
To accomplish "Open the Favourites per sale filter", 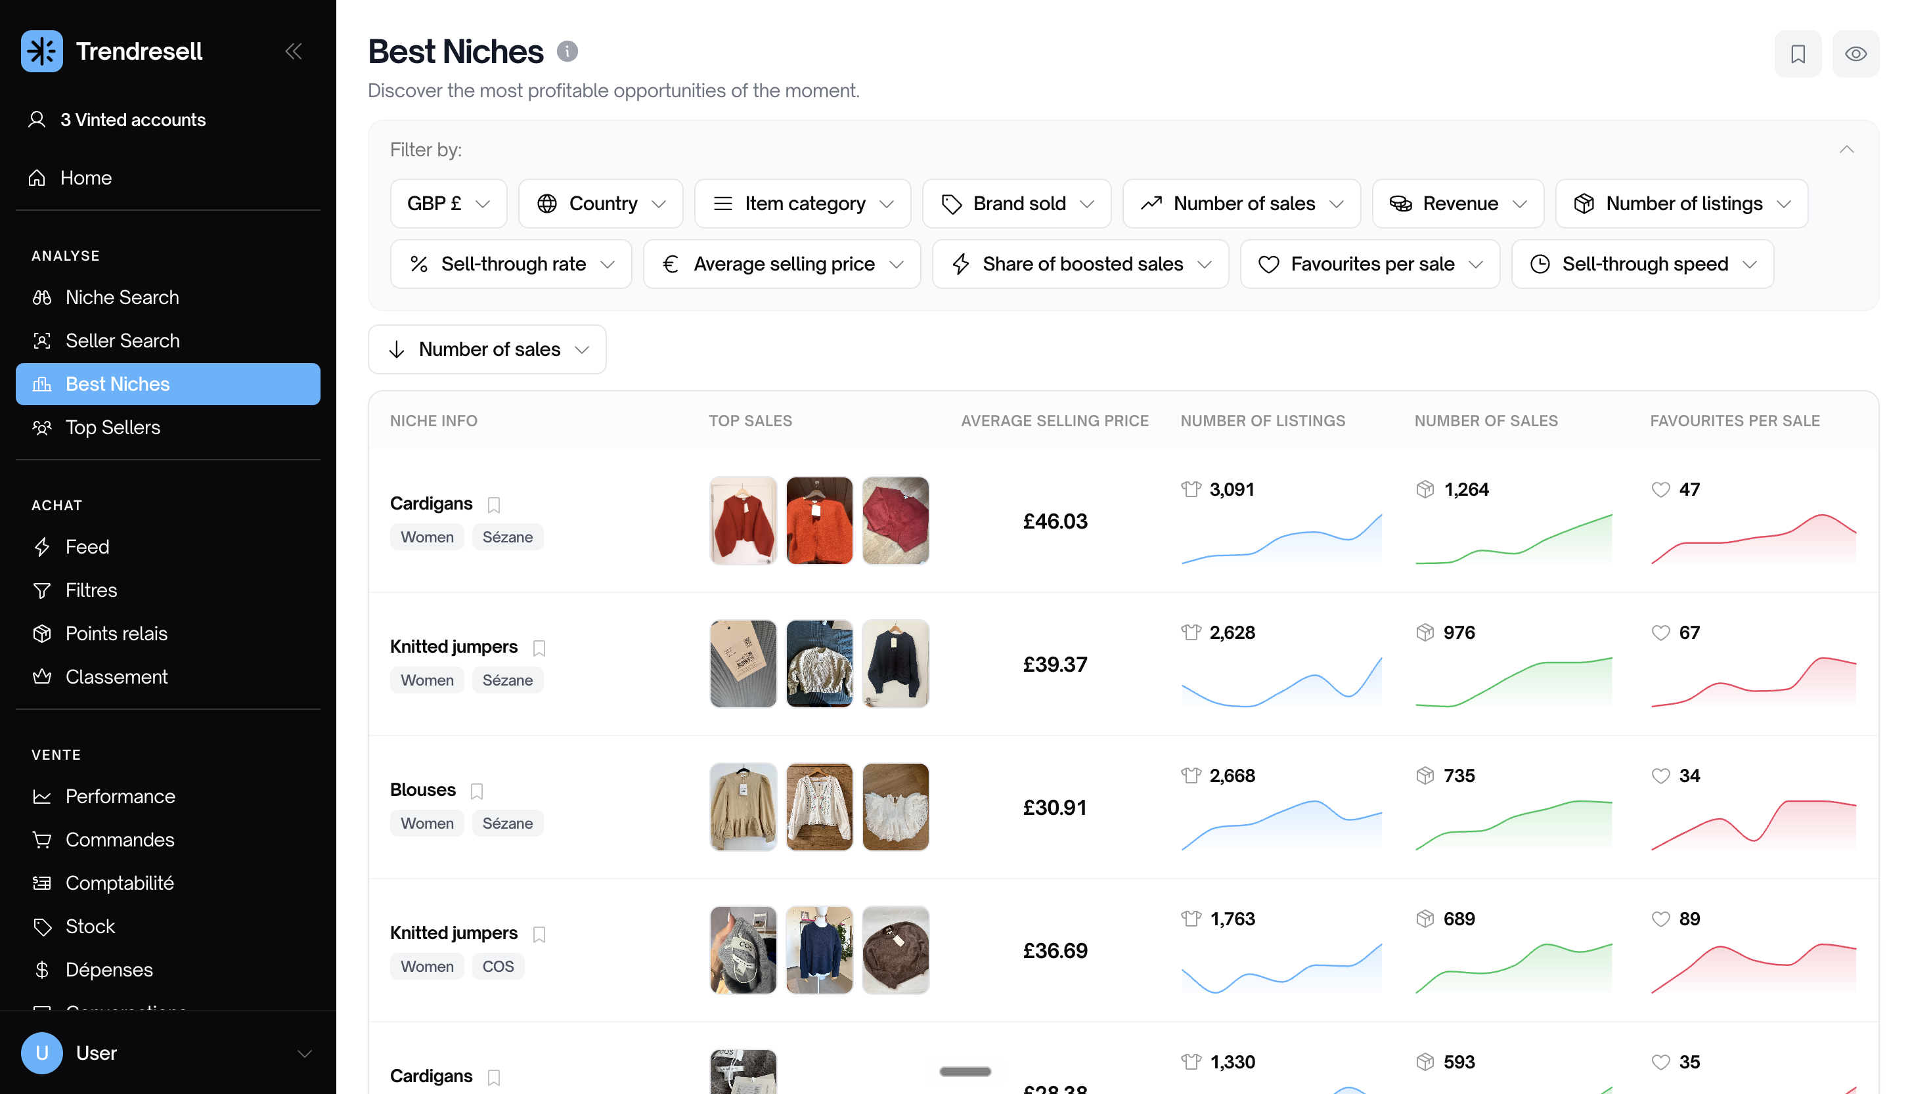I will pos(1369,264).
